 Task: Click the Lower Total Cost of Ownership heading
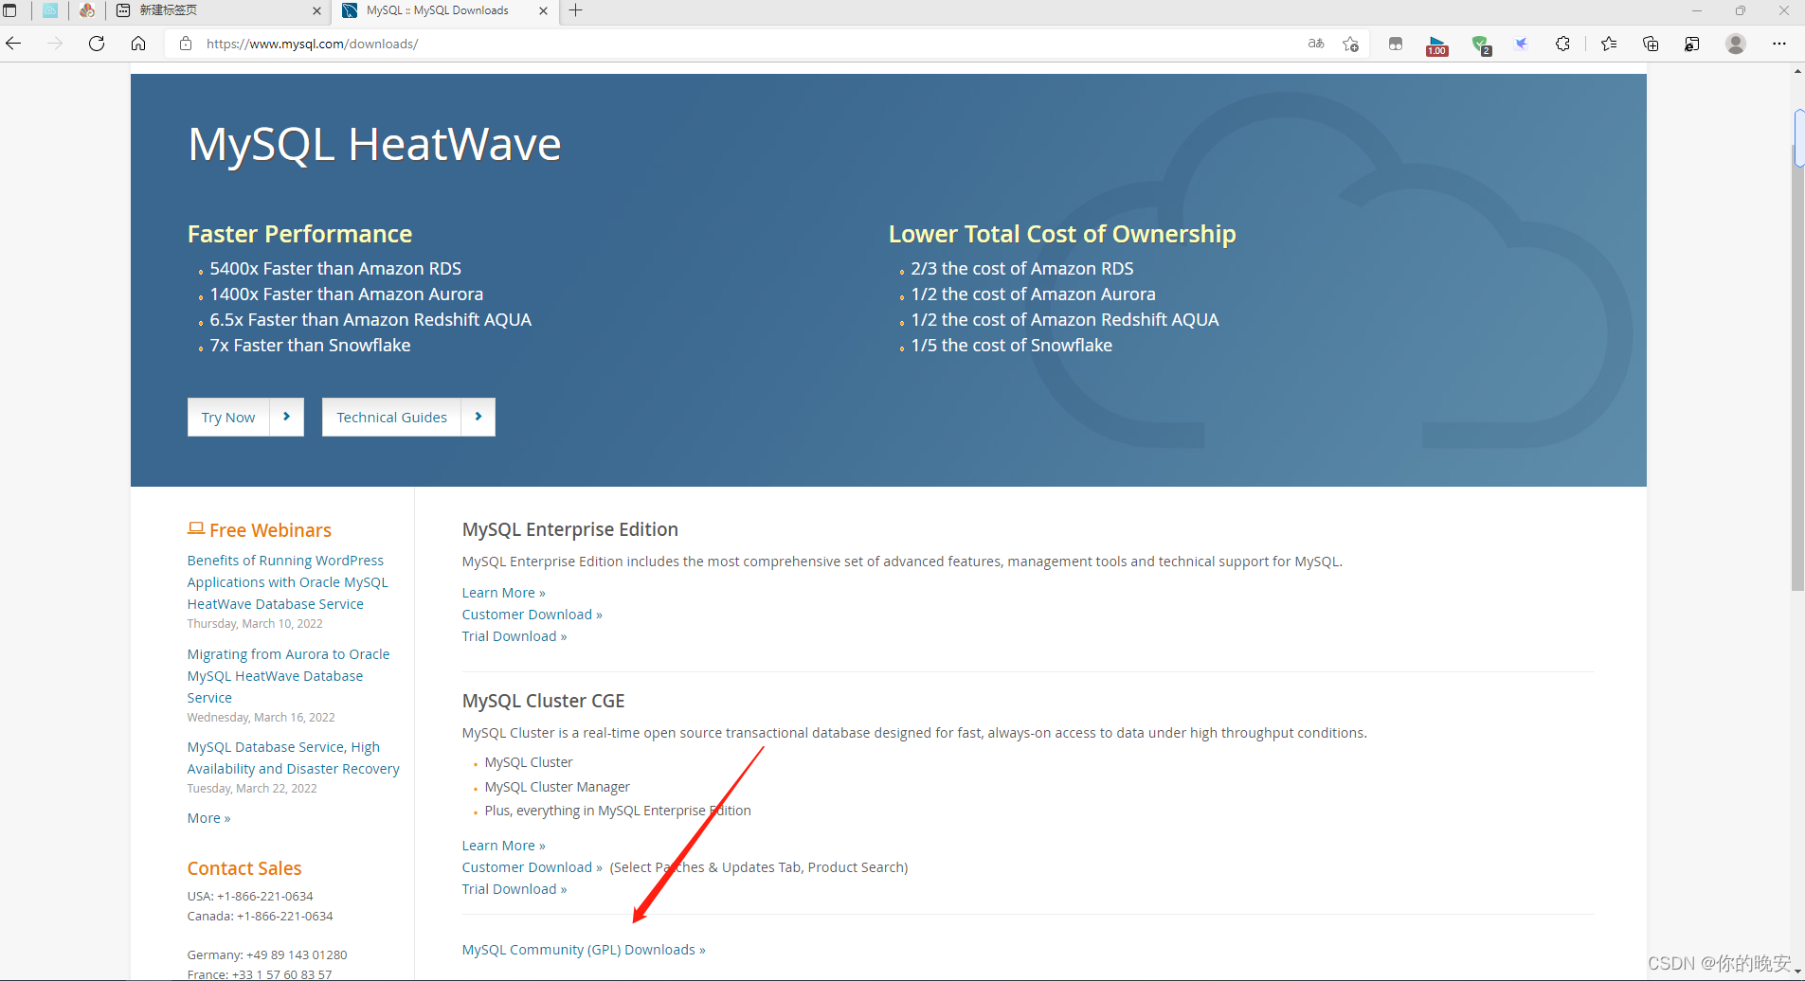1062,234
